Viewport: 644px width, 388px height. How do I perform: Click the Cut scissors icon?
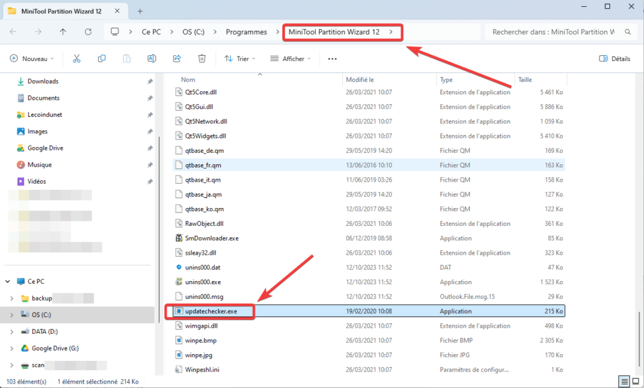tap(76, 58)
